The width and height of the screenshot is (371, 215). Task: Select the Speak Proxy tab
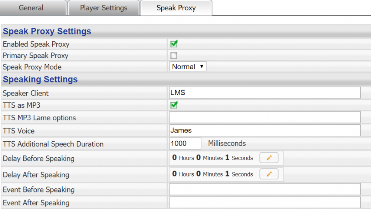(x=176, y=8)
